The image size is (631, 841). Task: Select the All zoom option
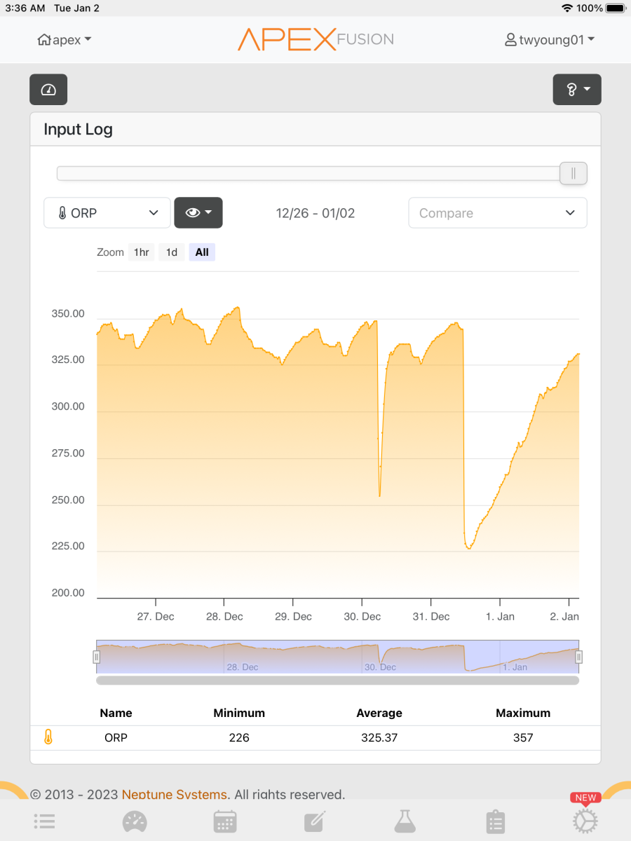pyautogui.click(x=202, y=252)
